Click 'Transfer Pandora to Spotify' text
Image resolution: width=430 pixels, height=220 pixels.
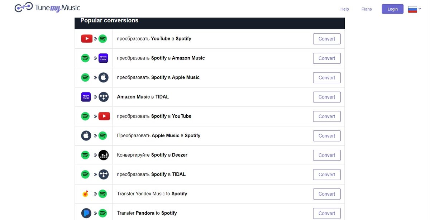click(147, 213)
